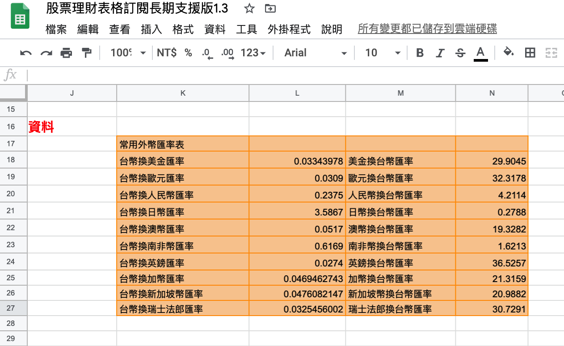Screen dimensions: 564x346
Task: Click into the formula bar
Action: [295, 75]
